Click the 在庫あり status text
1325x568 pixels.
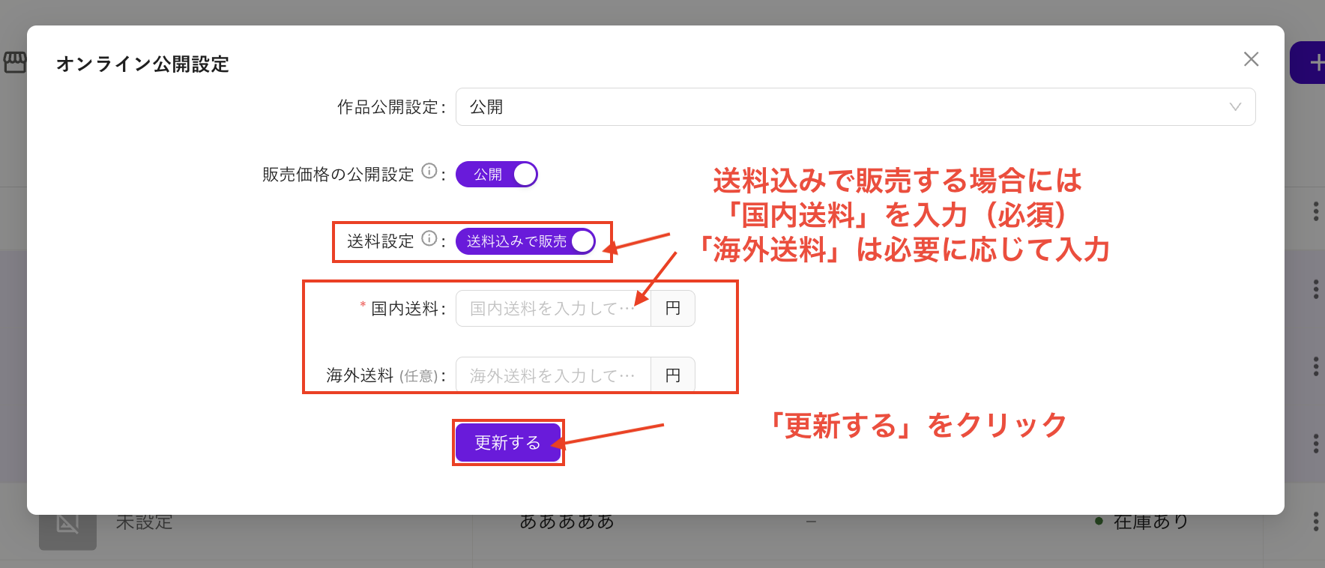pos(1151,522)
